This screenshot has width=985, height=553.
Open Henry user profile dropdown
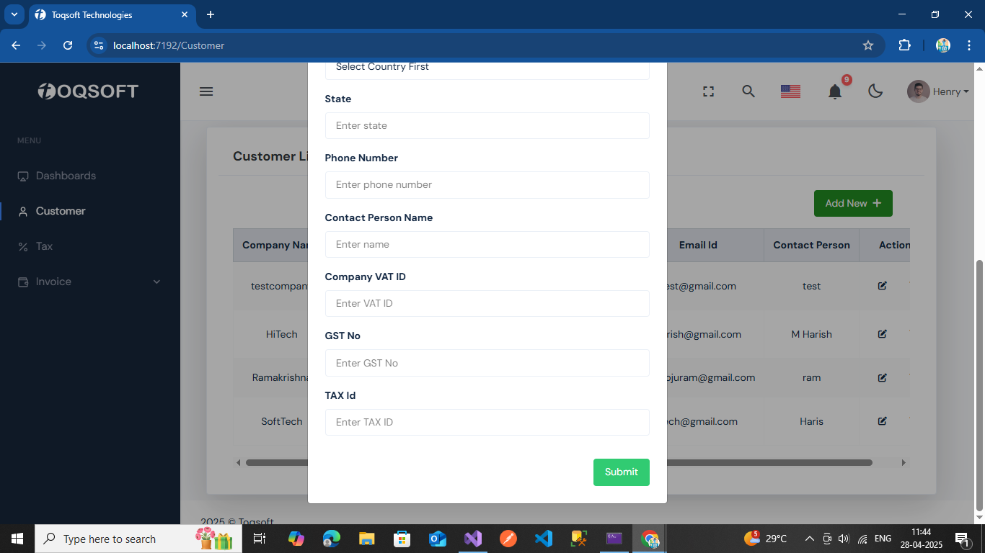(x=937, y=91)
